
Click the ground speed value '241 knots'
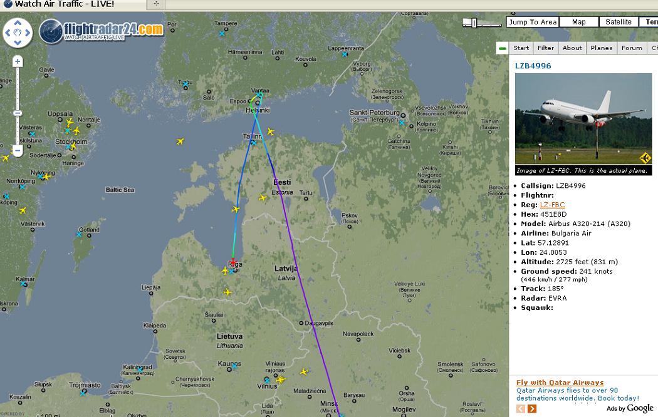coord(596,271)
